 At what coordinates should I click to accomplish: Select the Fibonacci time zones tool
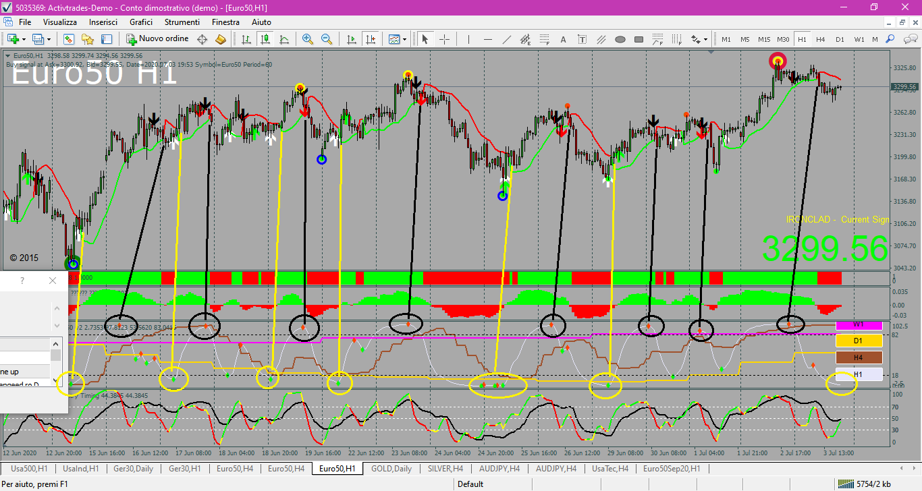(677, 39)
